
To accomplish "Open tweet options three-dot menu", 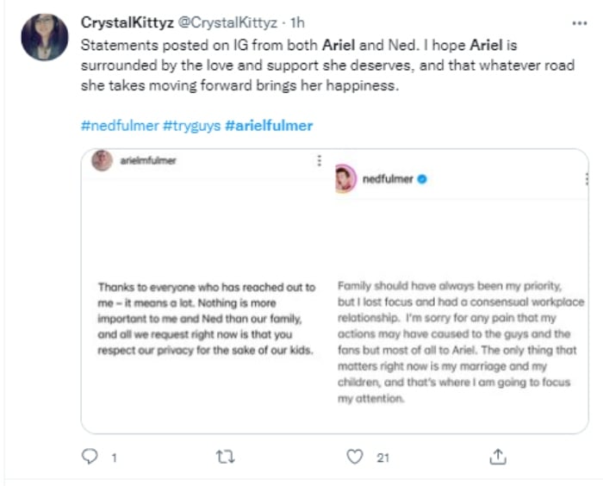I will coord(580,23).
